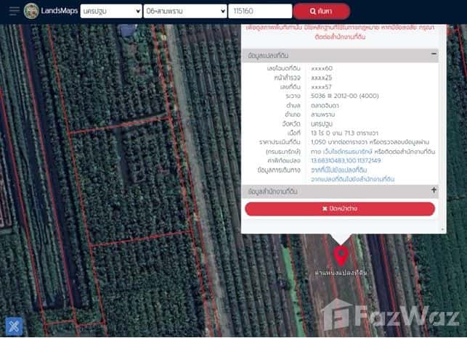This screenshot has height=338, width=467.
Task: Open the measurement tool at bottom-left
Action: (14, 326)
